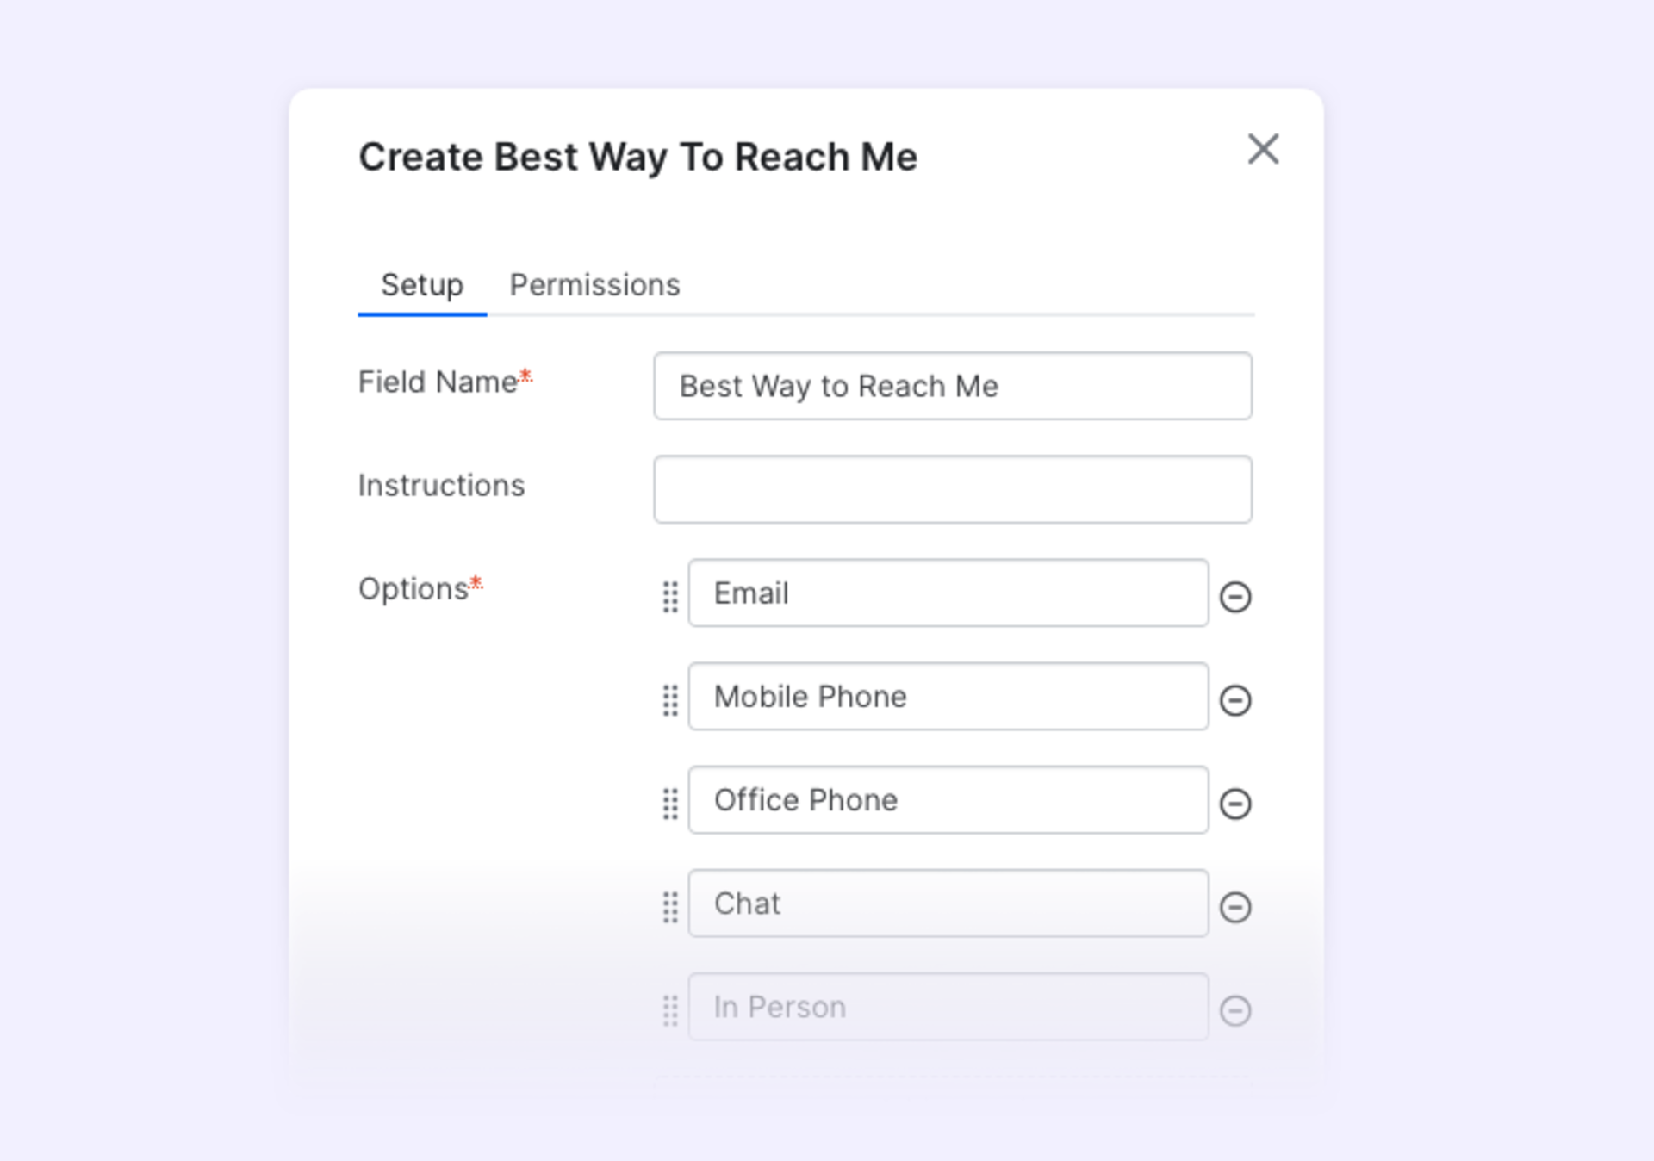This screenshot has height=1161, width=1654.
Task: Click the Field Name input field
Action: point(951,386)
